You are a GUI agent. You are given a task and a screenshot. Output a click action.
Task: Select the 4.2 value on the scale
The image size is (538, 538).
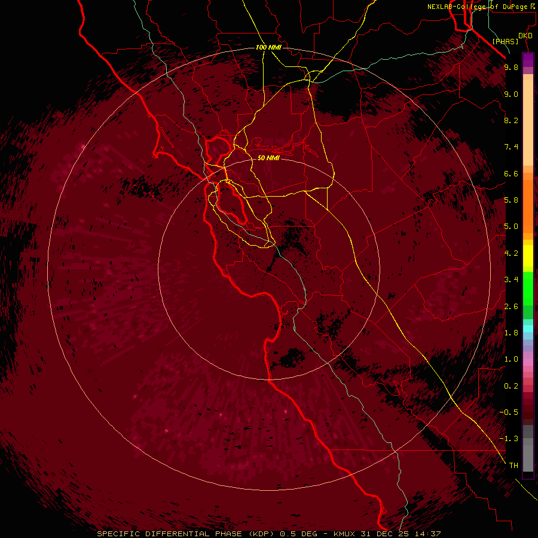coord(511,253)
